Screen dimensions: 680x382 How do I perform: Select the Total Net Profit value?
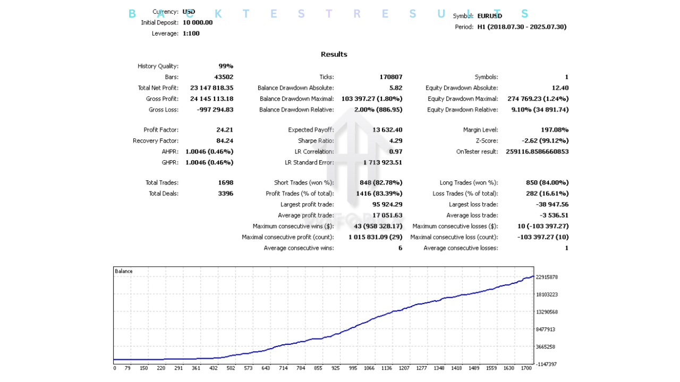[x=211, y=88]
